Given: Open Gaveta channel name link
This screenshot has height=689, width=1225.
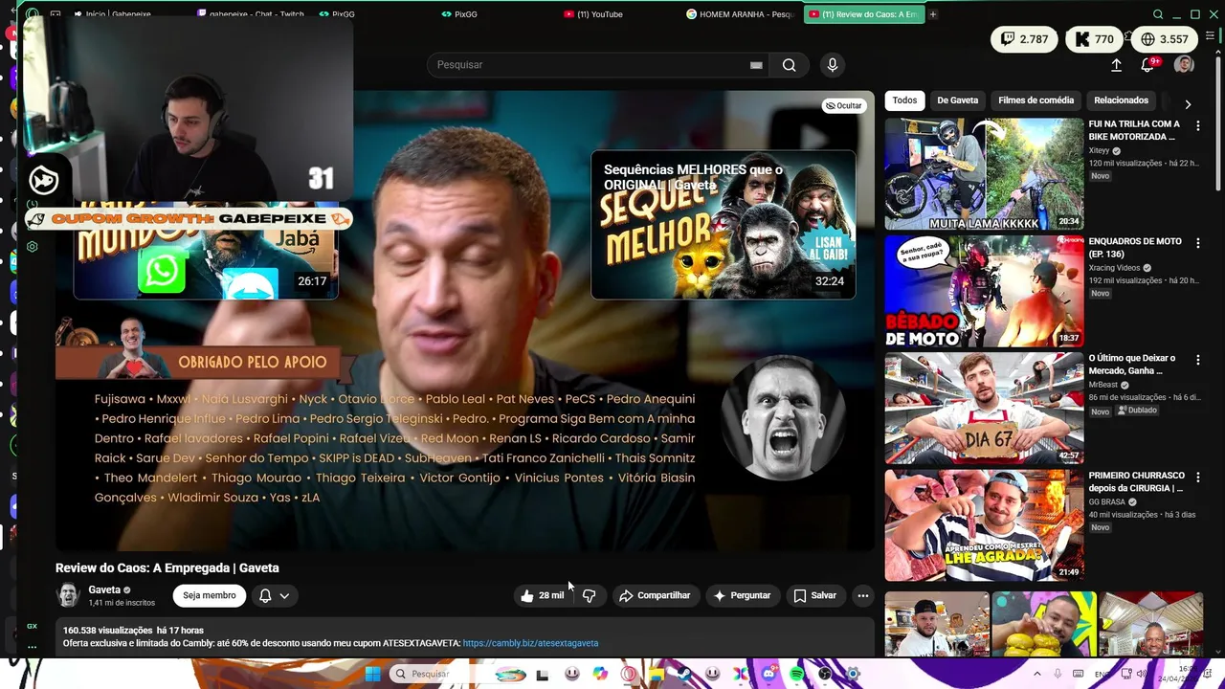Looking at the screenshot, I should pos(104,589).
